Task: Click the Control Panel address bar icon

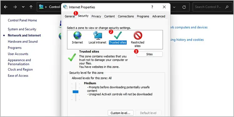Action: click(x=41, y=7)
